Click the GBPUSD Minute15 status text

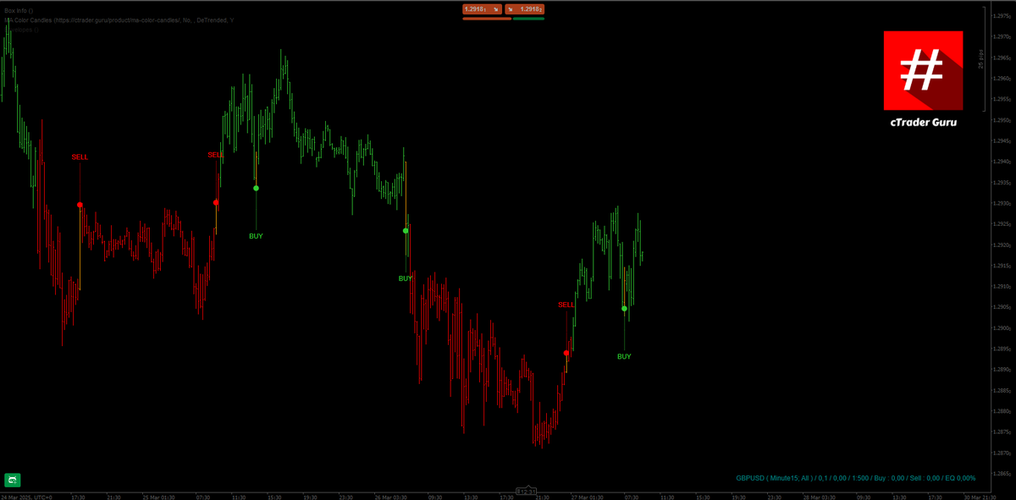pos(855,478)
